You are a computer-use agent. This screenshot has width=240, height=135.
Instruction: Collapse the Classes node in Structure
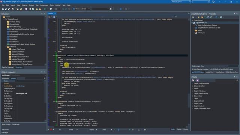pos(2,17)
